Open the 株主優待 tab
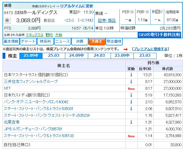 (114, 41)
